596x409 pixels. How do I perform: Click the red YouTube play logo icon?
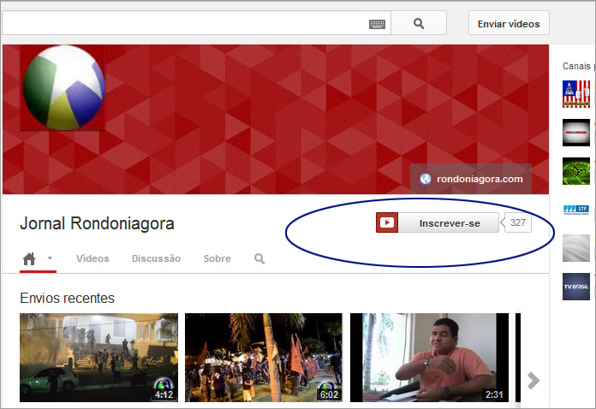(387, 222)
